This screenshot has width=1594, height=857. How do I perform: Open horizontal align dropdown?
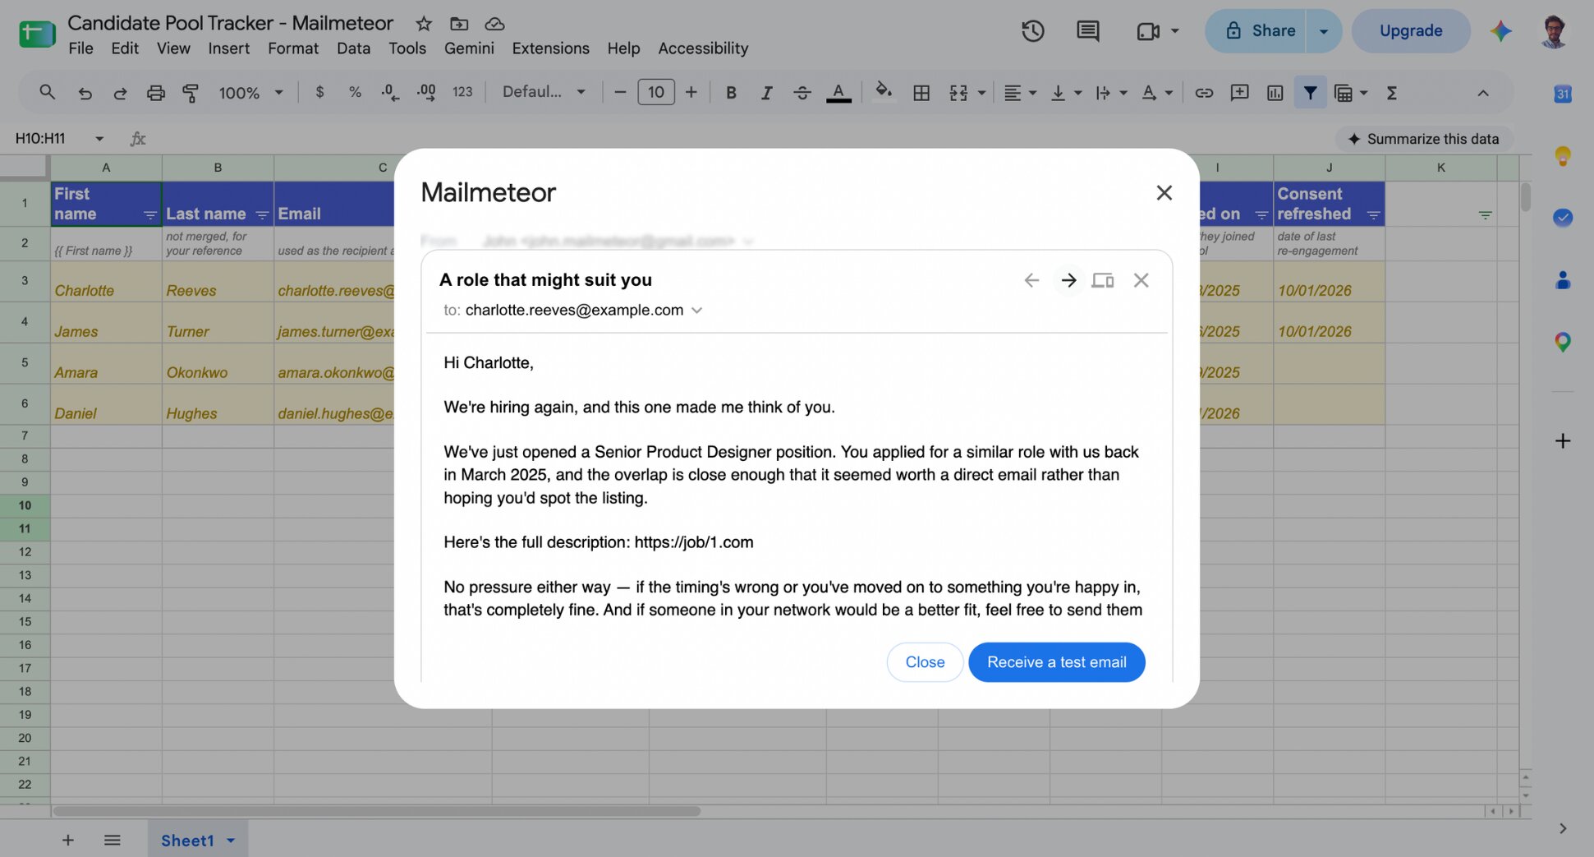click(x=1020, y=93)
